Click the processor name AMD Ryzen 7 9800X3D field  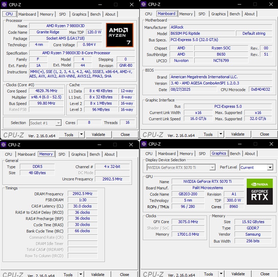(65, 26)
